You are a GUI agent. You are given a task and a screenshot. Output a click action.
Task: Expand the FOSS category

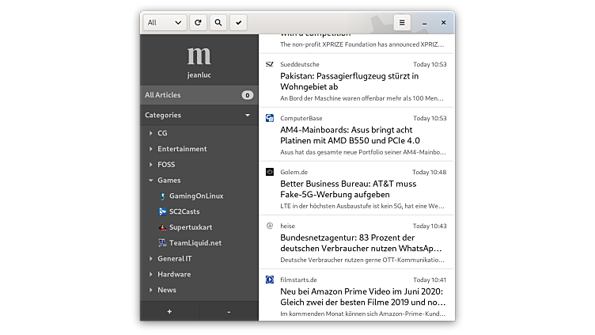(151, 165)
